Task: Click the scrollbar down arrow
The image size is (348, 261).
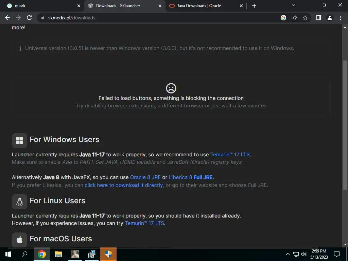Action: pos(345,244)
